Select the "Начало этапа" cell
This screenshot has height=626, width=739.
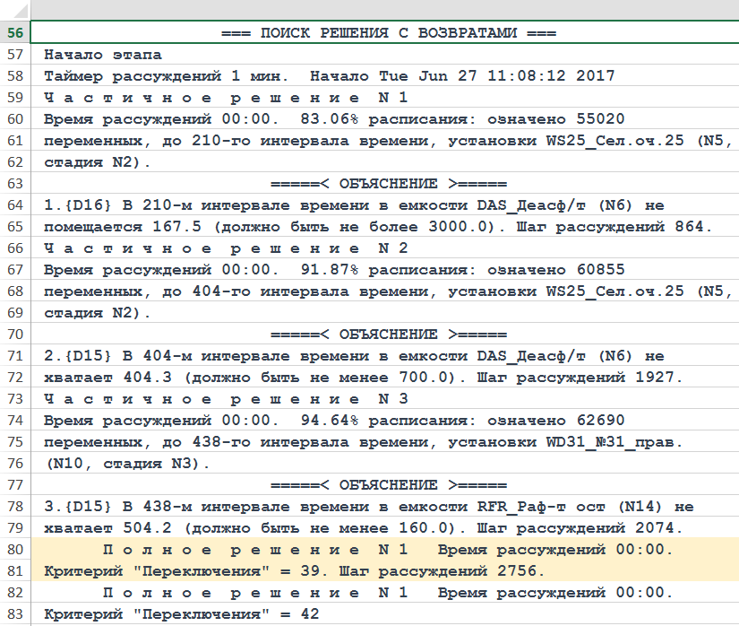(x=86, y=55)
